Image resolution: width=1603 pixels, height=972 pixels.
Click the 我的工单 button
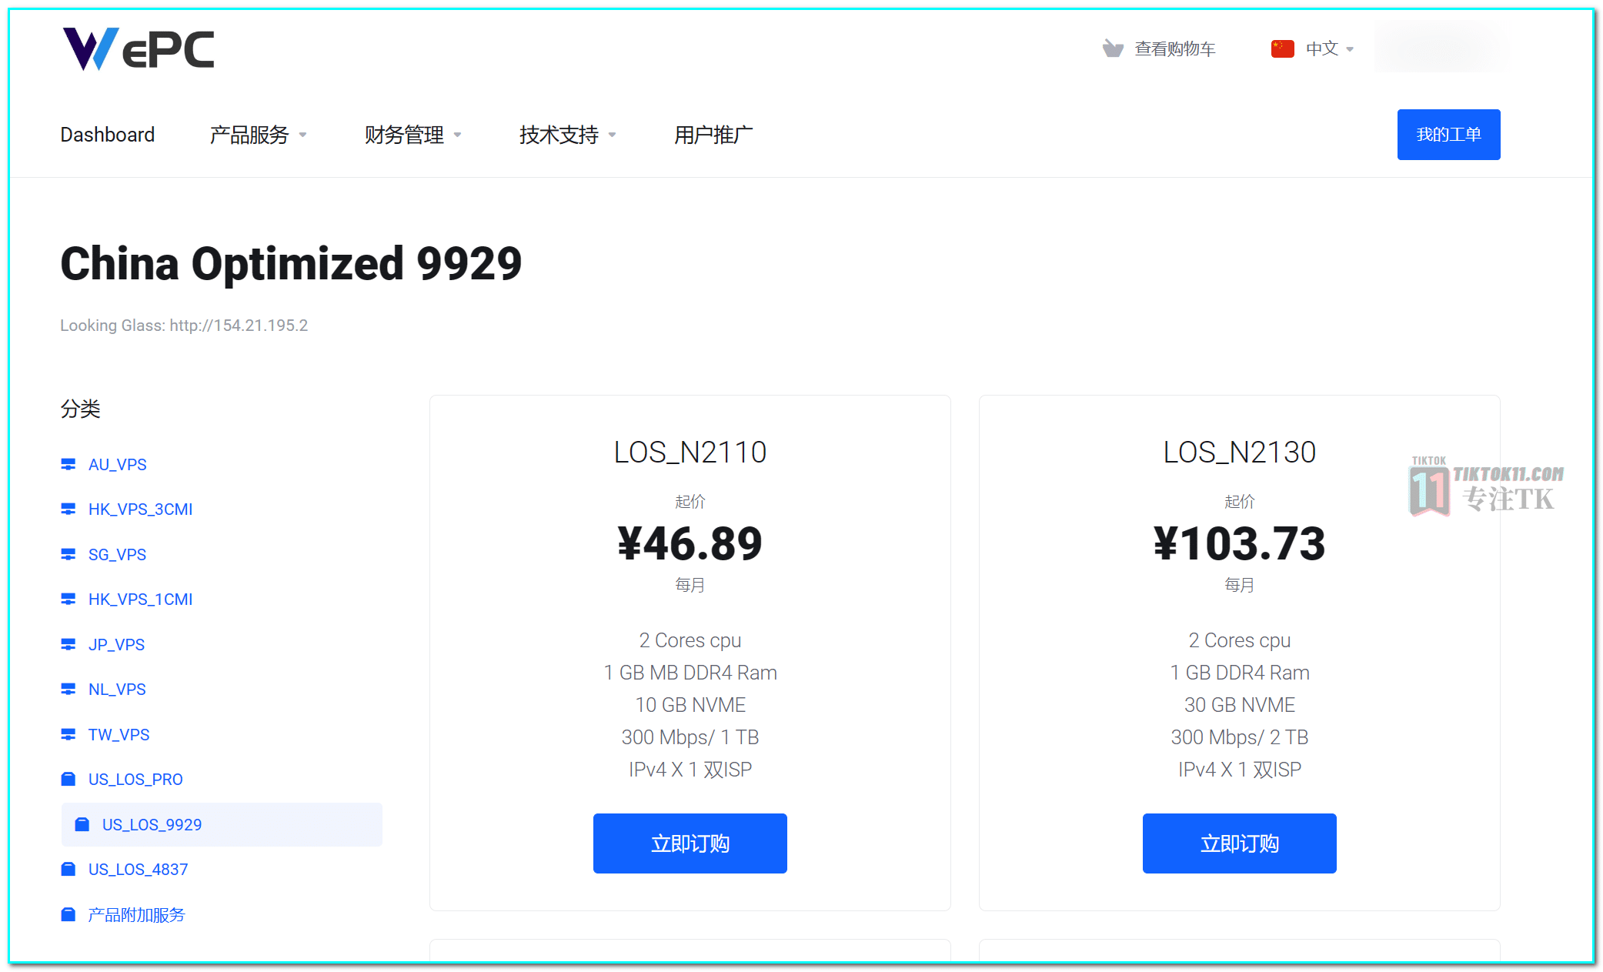coord(1448,135)
